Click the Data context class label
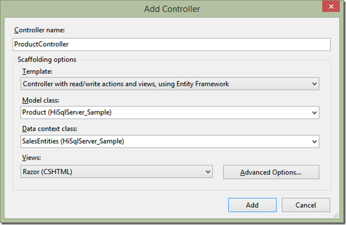This screenshot has width=346, height=225. coord(49,129)
